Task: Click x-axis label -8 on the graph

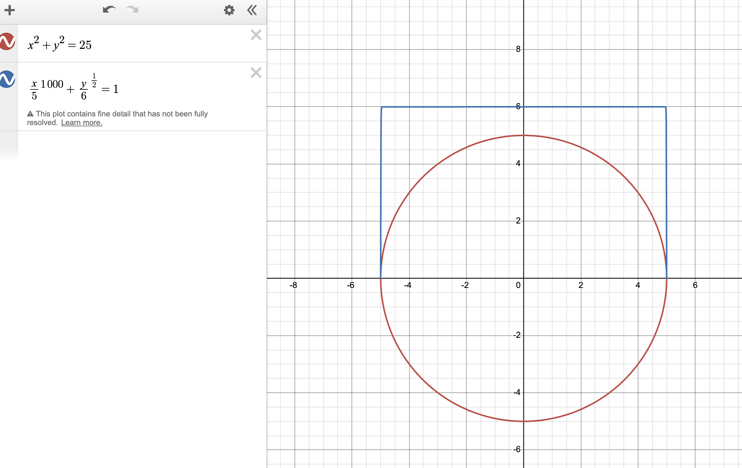Action: coord(293,285)
